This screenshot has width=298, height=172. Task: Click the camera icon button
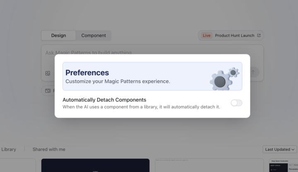coord(48,91)
